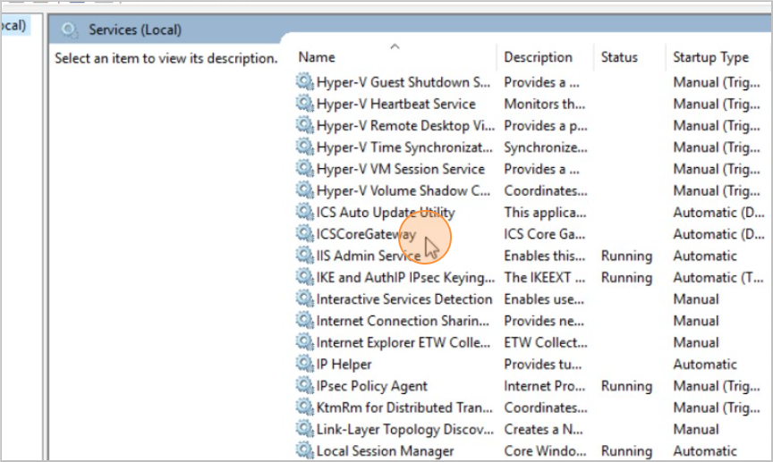Screen dimensions: 773x462
Task: Select the ICSCoreGateway service name
Action: [366, 234]
